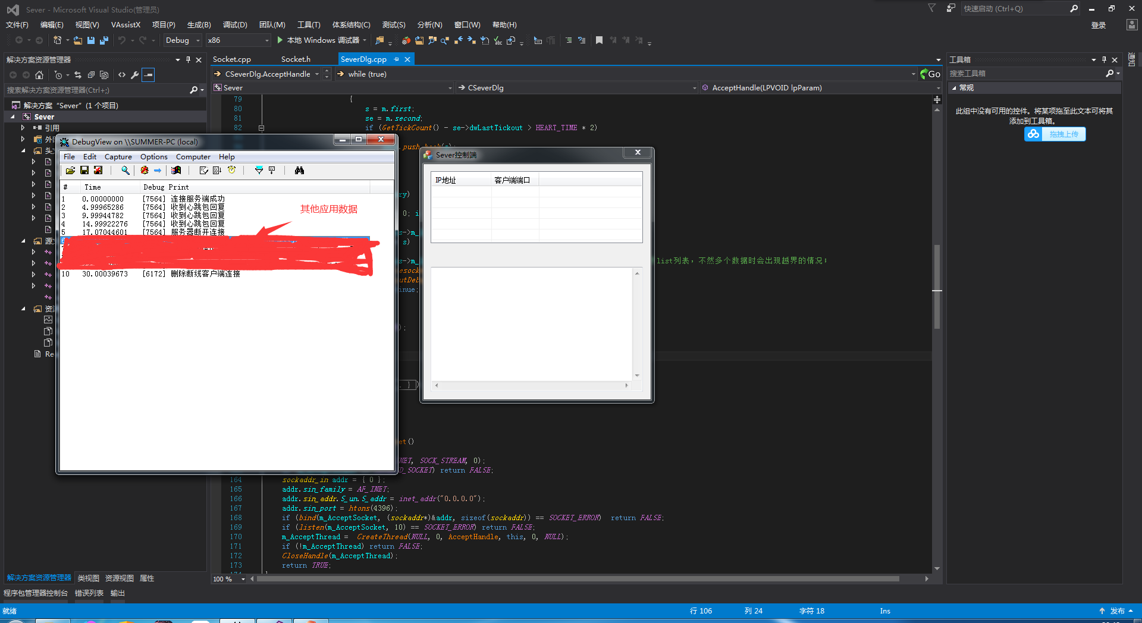
Task: Open the 错误列表 tab
Action: [89, 593]
